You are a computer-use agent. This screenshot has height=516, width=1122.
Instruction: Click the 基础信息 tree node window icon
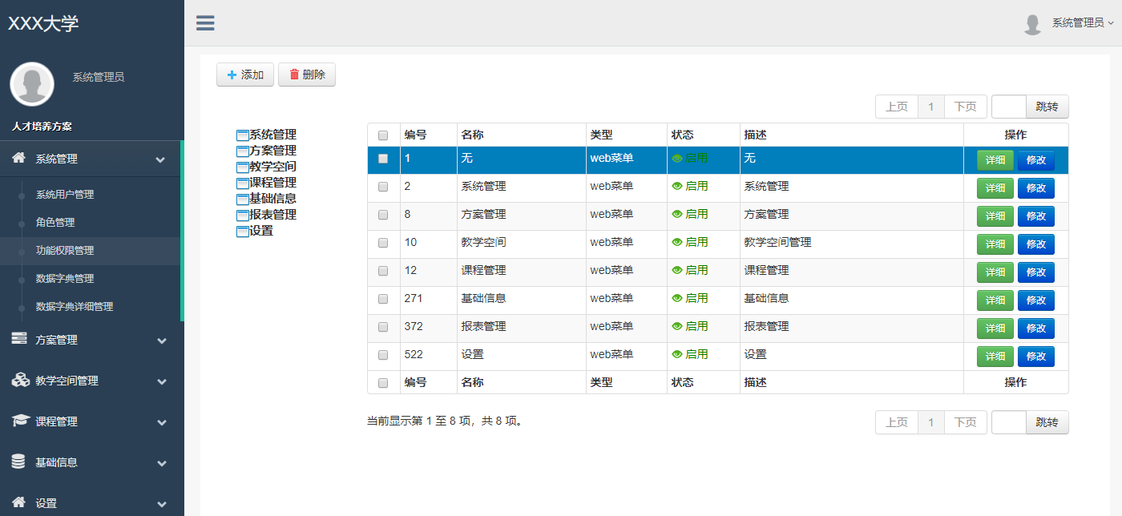tap(243, 200)
